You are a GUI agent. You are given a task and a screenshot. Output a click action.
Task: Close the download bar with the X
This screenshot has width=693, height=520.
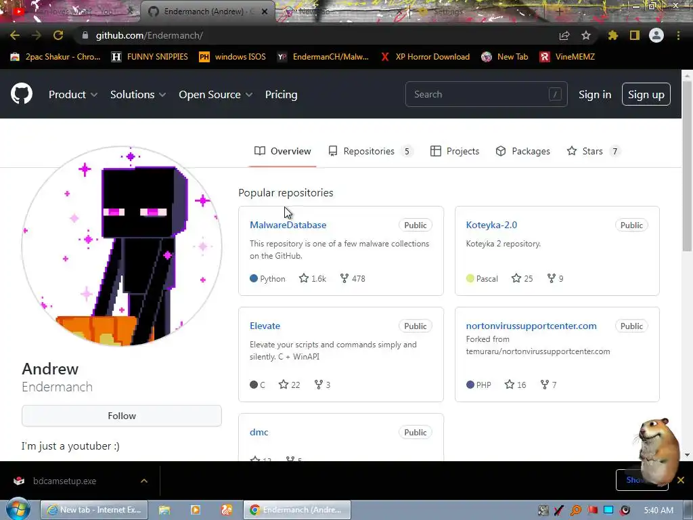tap(681, 480)
